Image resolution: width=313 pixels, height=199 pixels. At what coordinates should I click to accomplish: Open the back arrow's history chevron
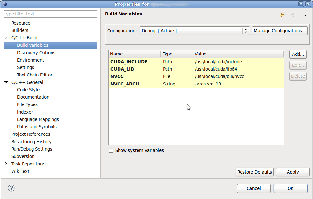pos(285,15)
